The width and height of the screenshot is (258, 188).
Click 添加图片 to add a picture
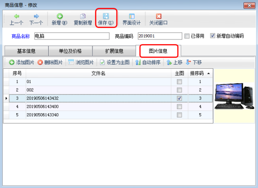pos(21,62)
